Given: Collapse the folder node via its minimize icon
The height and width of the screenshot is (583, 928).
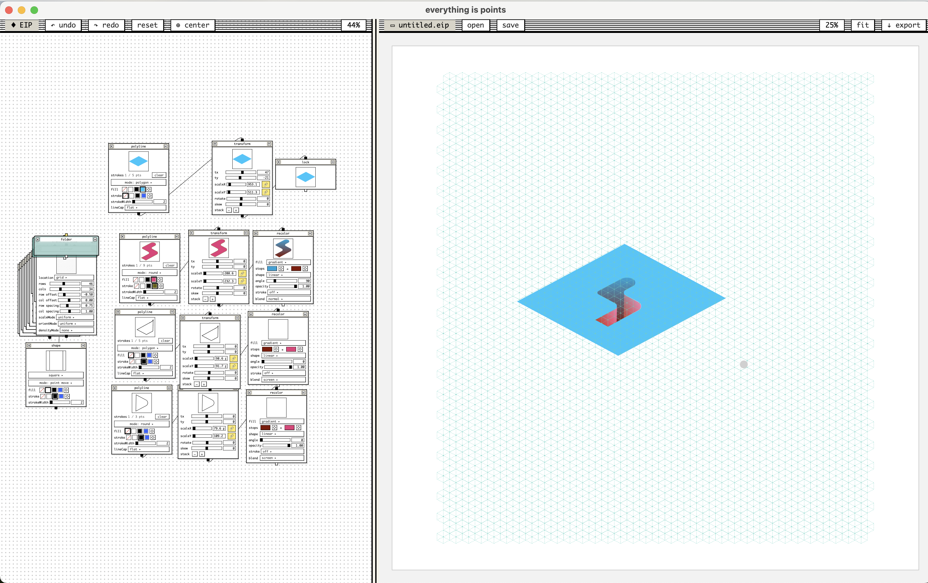Looking at the screenshot, I should tap(95, 239).
